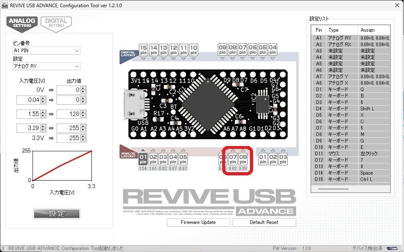Click Default Reset to restore defaults
Image resolution: width=404 pixels, height=252 pixels.
click(264, 222)
